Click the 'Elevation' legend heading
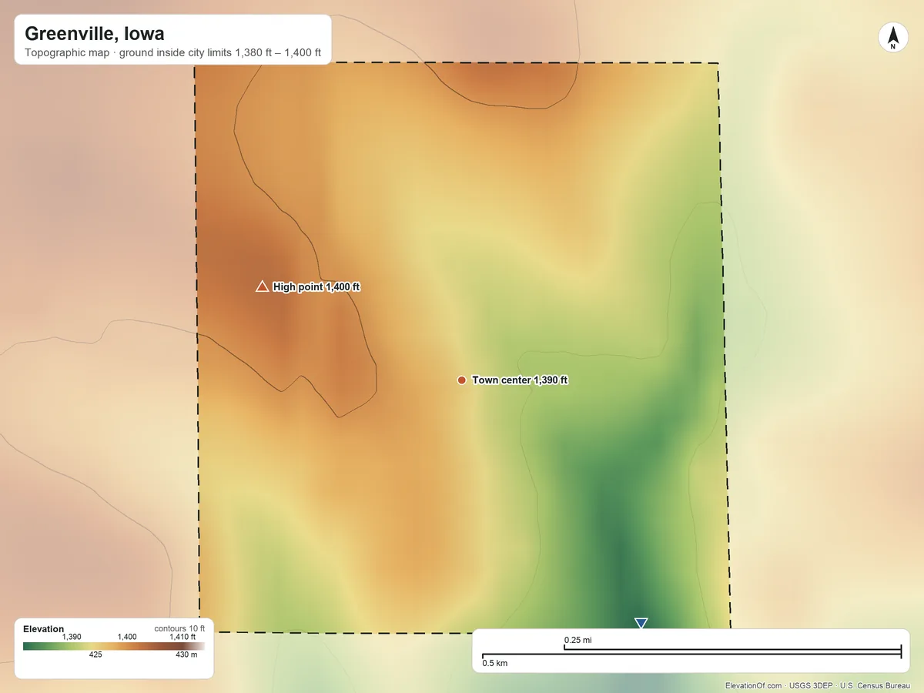The image size is (924, 693). (44, 629)
